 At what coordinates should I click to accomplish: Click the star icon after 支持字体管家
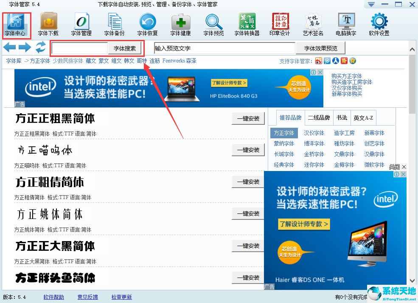coord(353,61)
